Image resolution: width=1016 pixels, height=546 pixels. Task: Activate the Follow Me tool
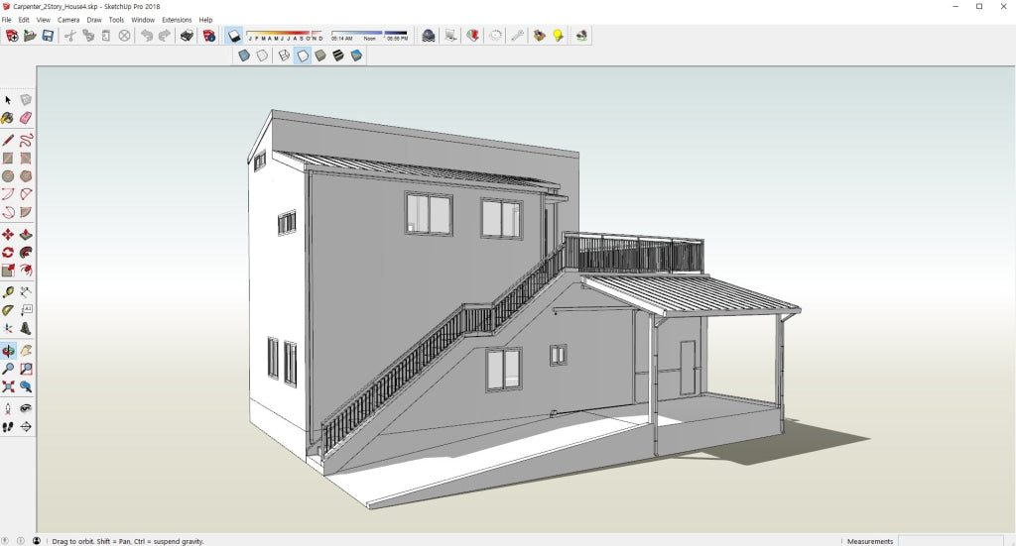[26, 253]
